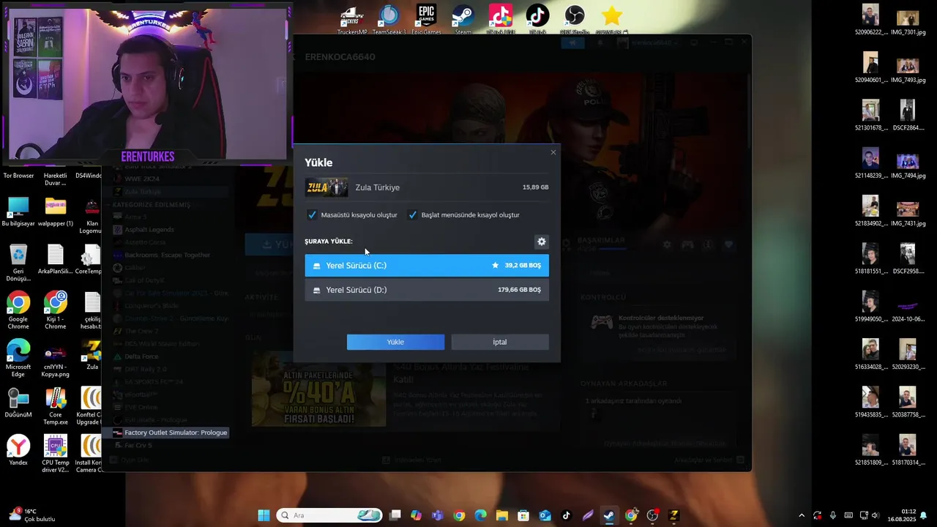Open Outlook from taskbar
Screen dimensions: 937x527
click(x=545, y=515)
